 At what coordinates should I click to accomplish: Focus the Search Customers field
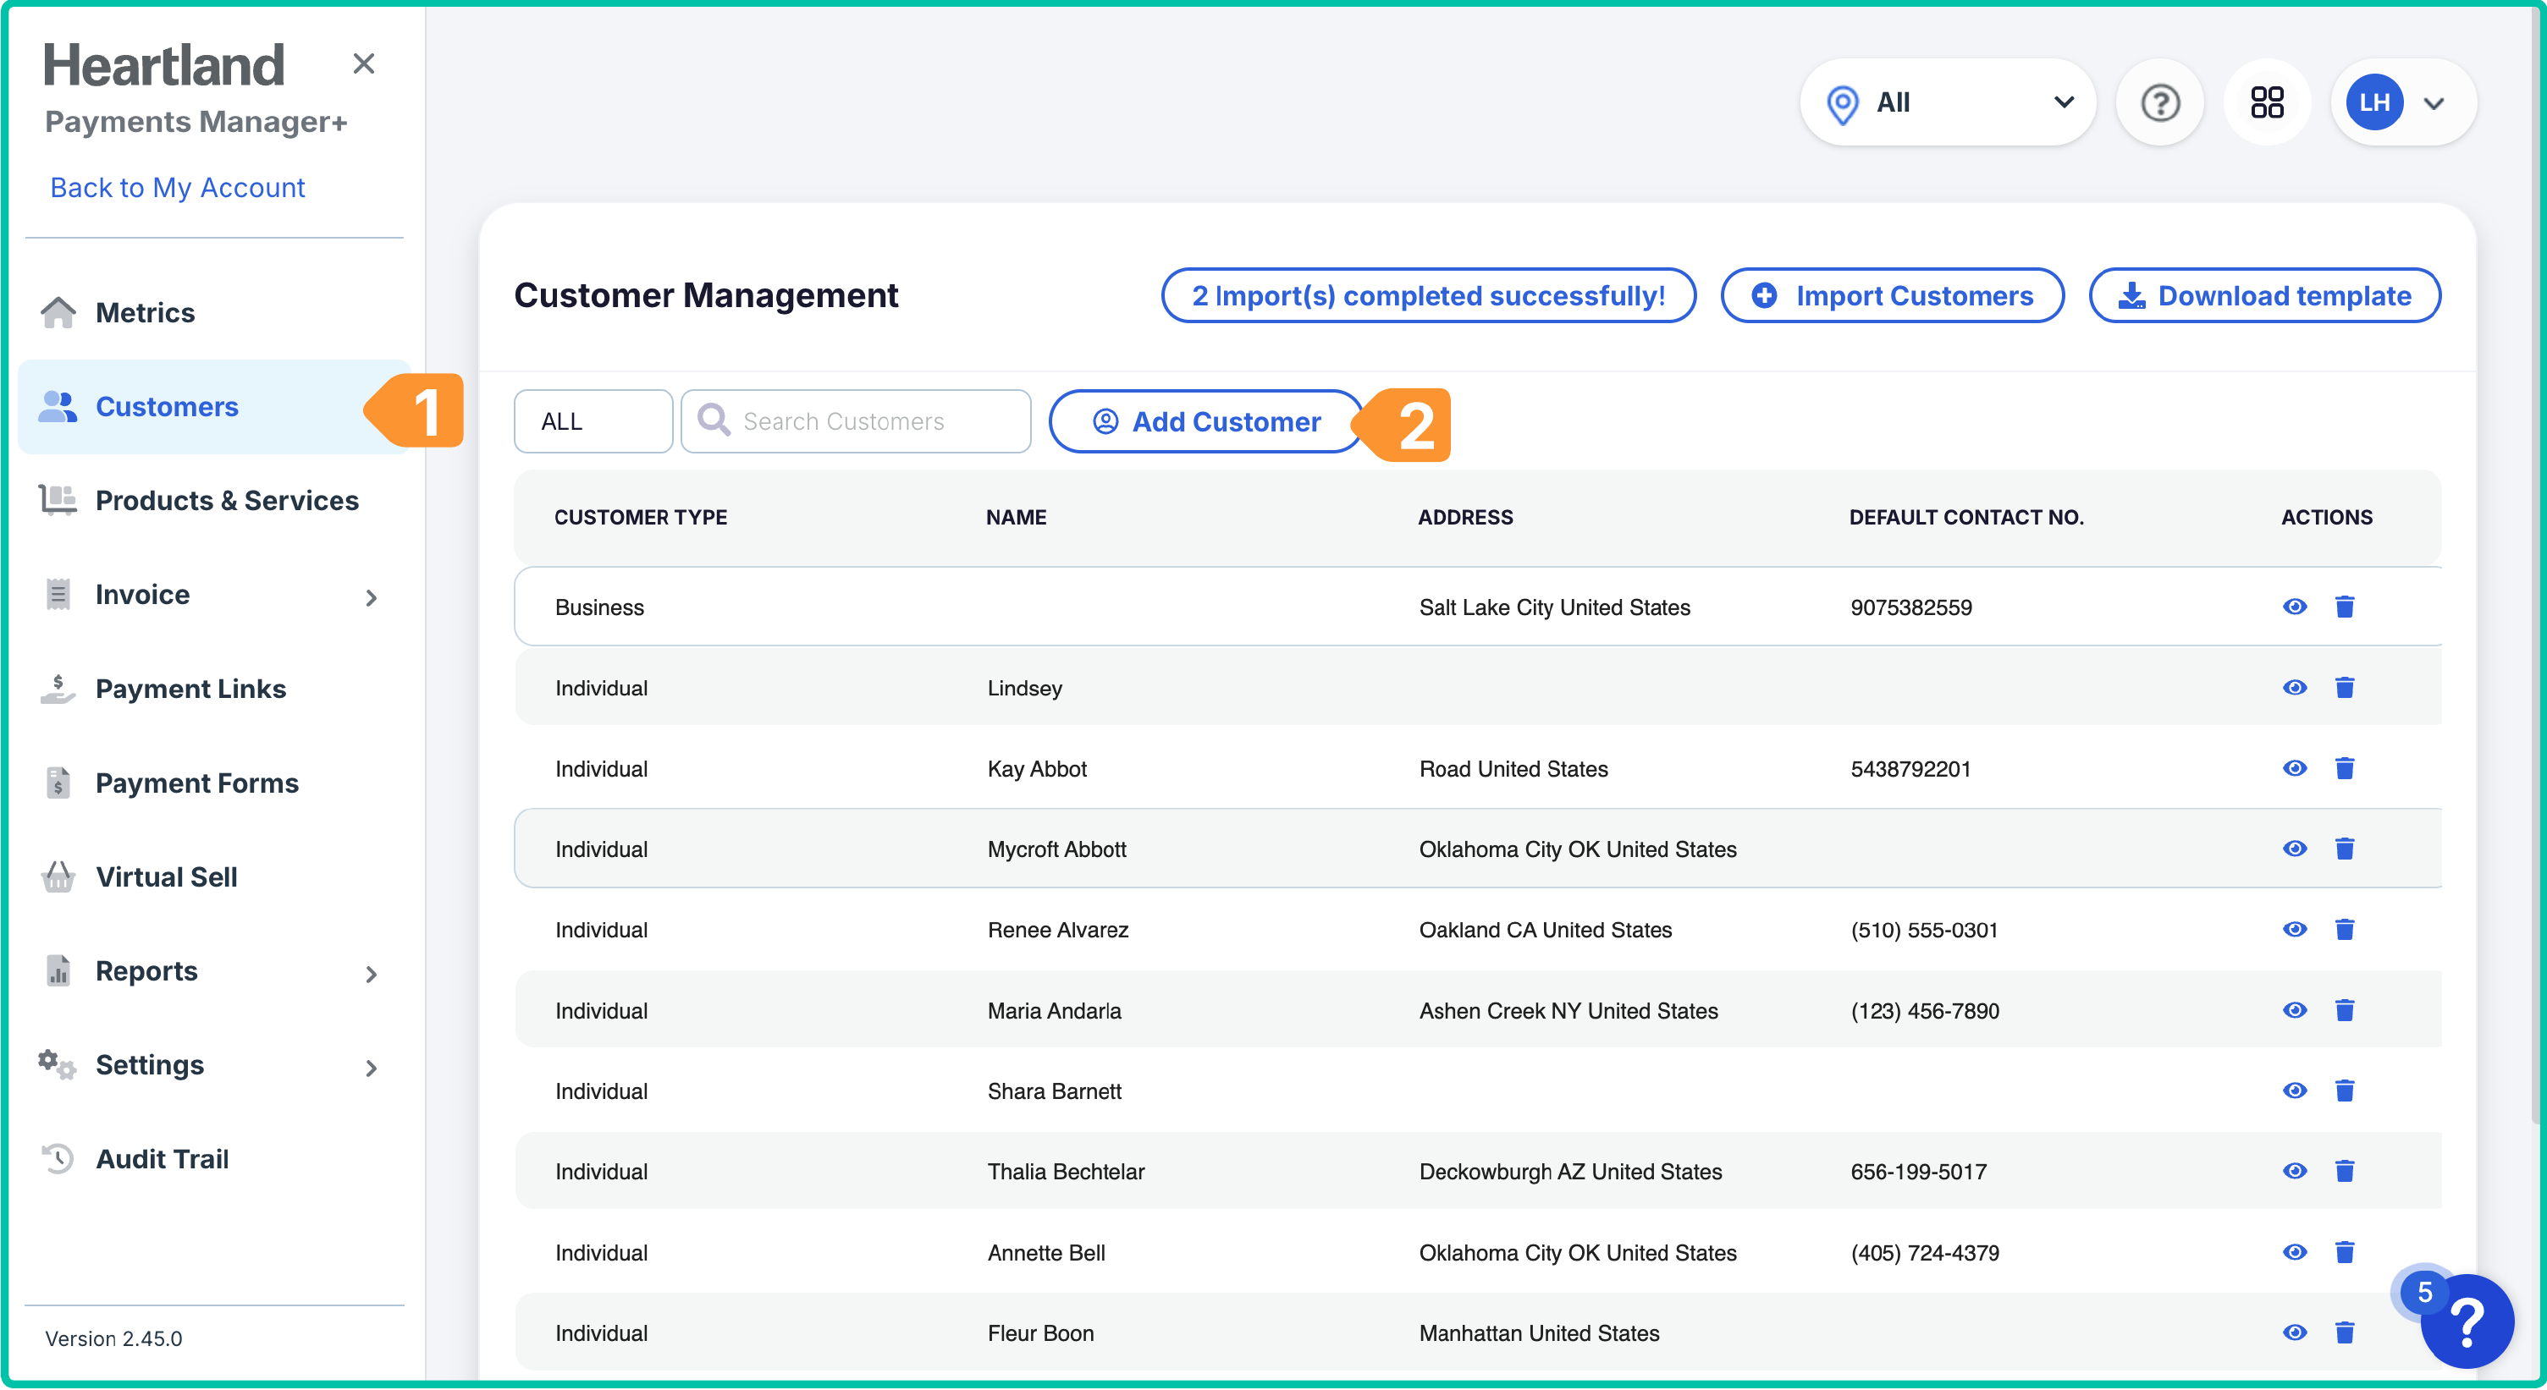pyautogui.click(x=857, y=422)
